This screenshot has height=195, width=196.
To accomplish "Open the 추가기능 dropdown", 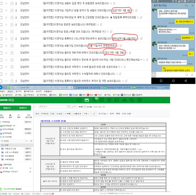I will coord(103,114).
